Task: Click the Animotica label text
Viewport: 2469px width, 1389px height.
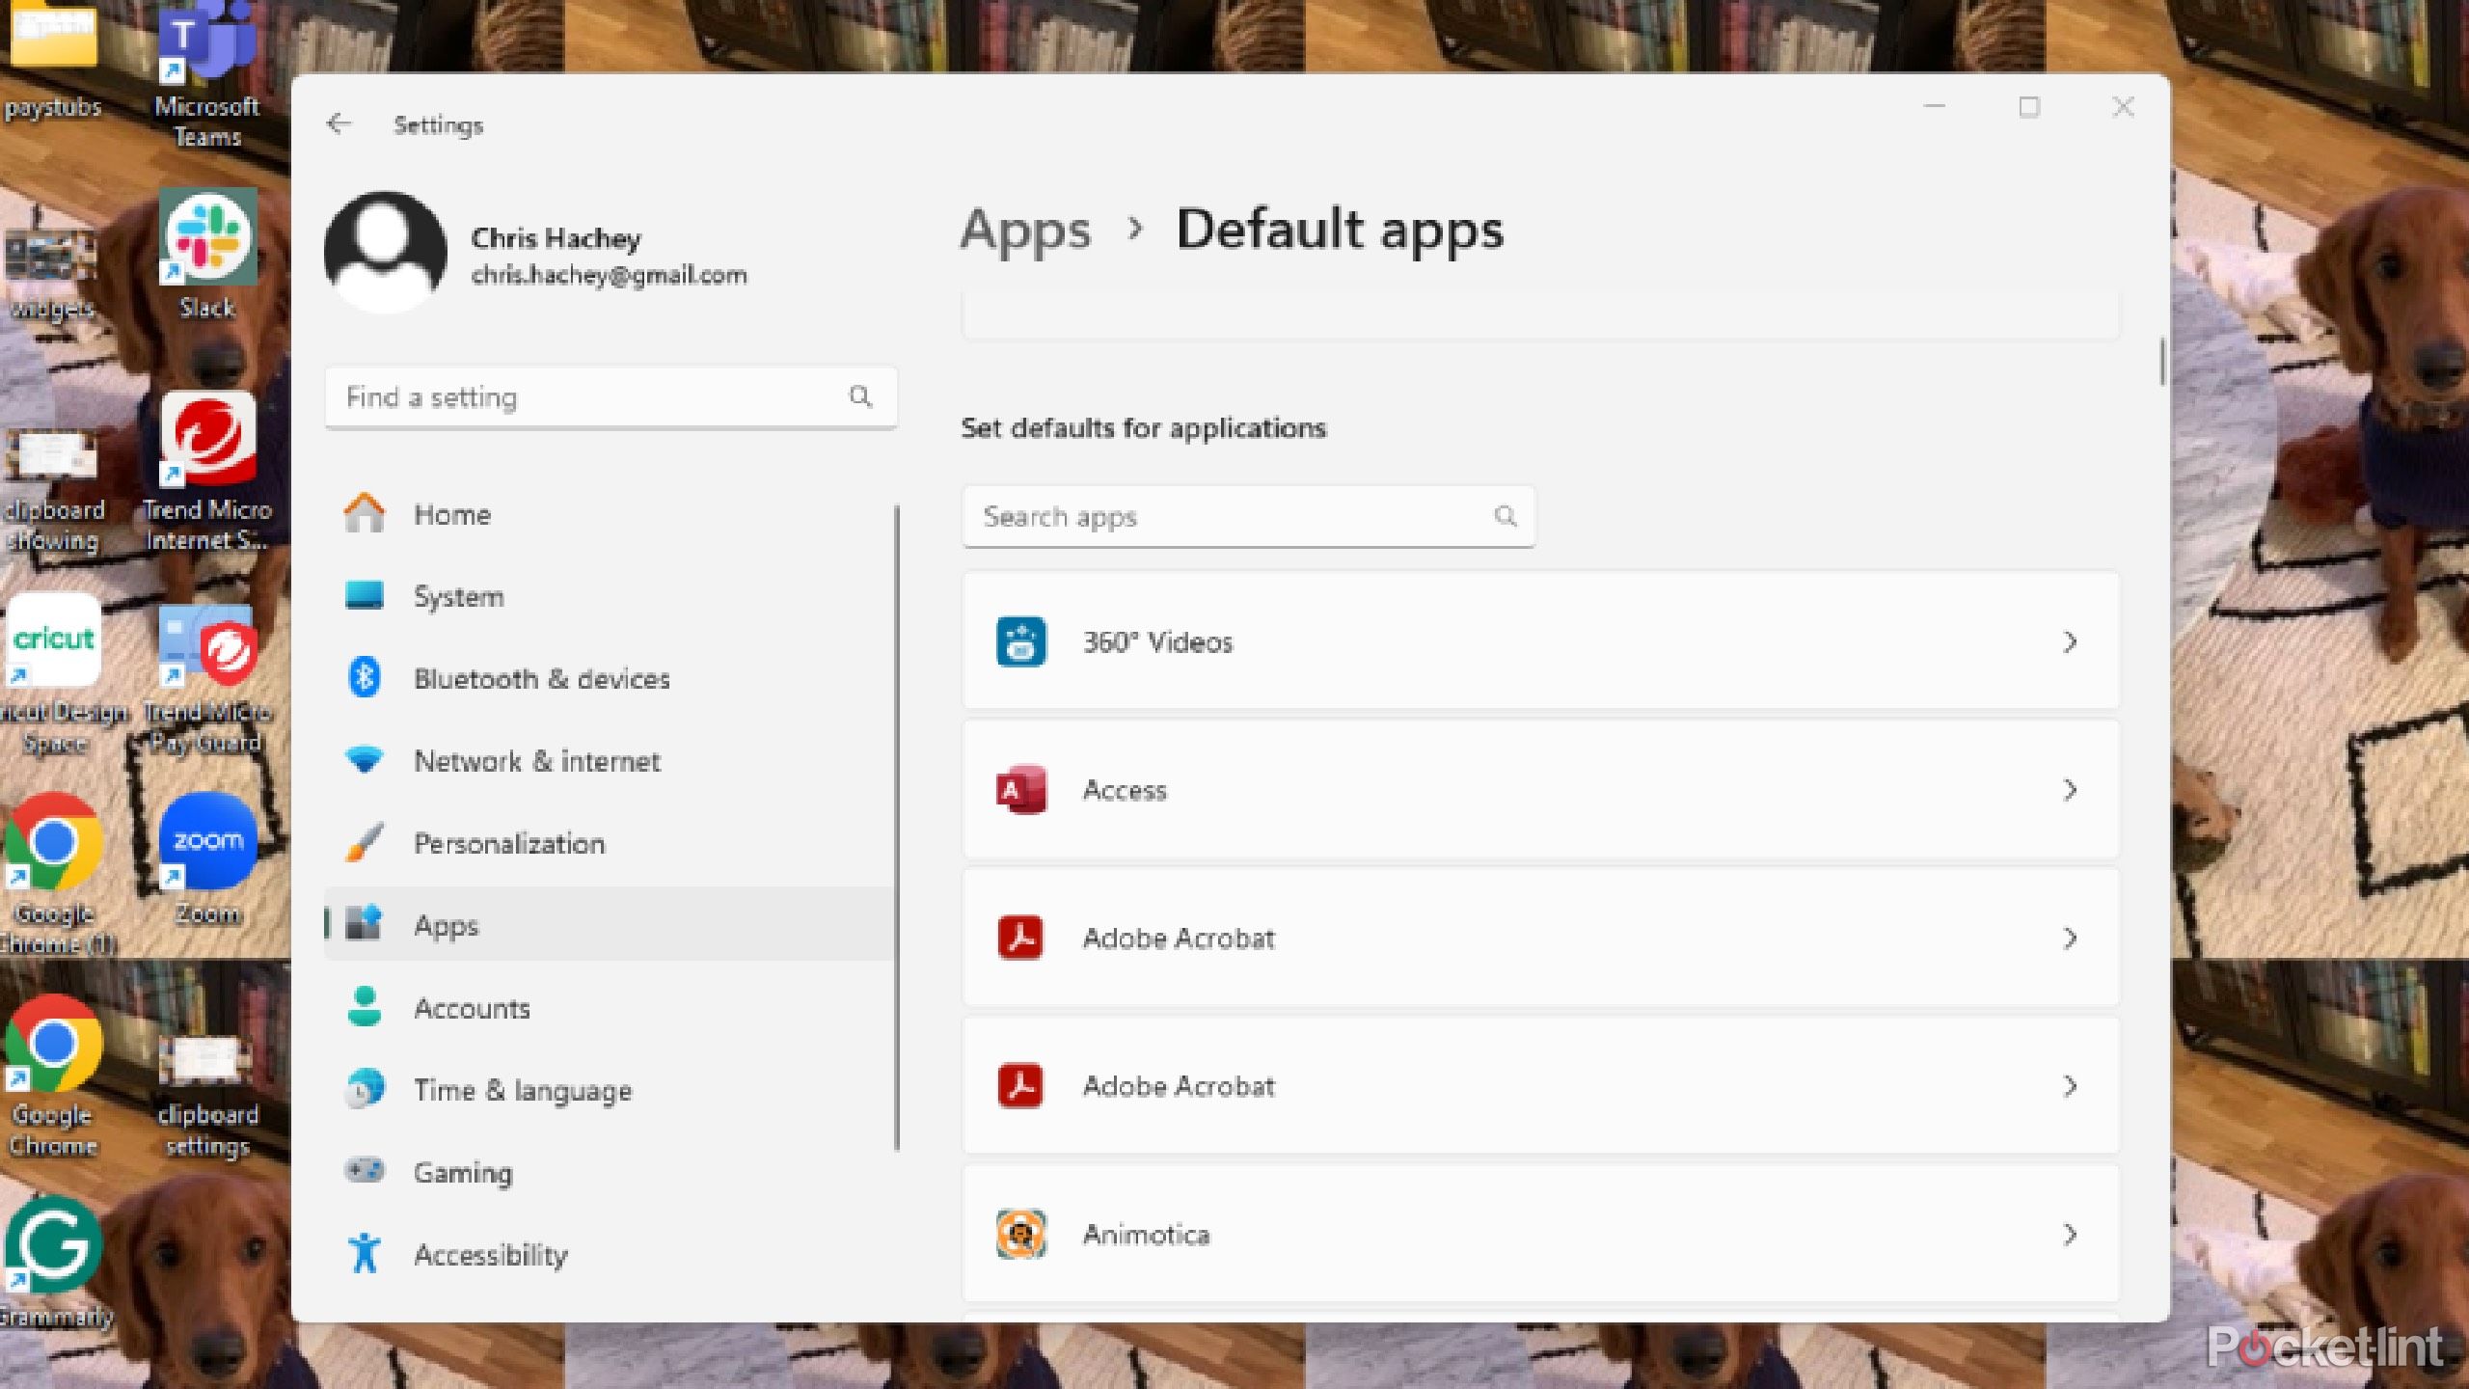Action: click(x=1146, y=1235)
